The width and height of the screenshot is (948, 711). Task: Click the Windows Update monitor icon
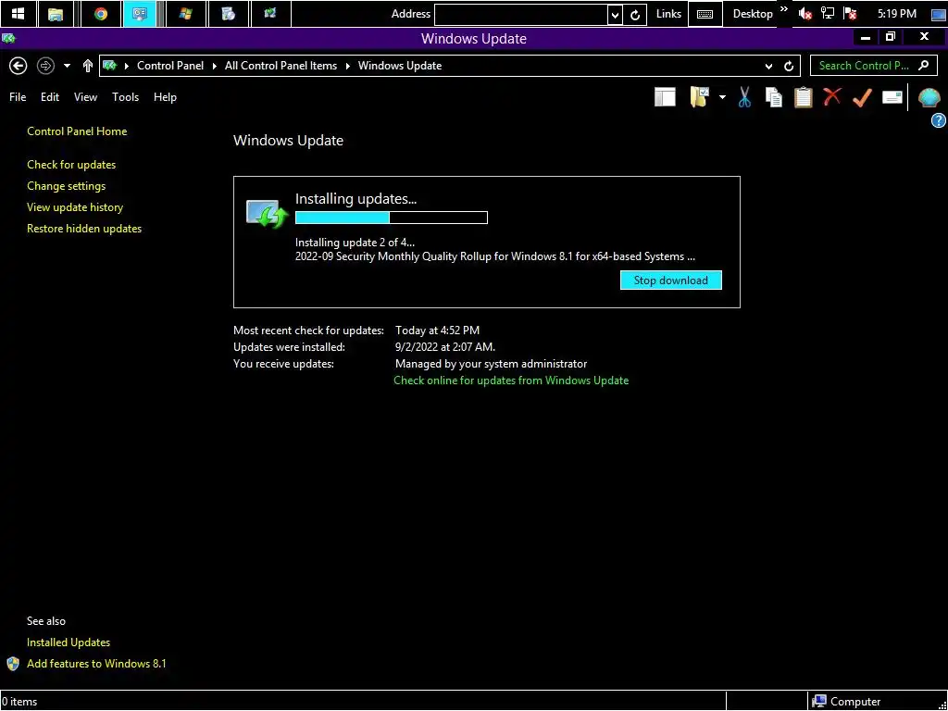pos(267,214)
